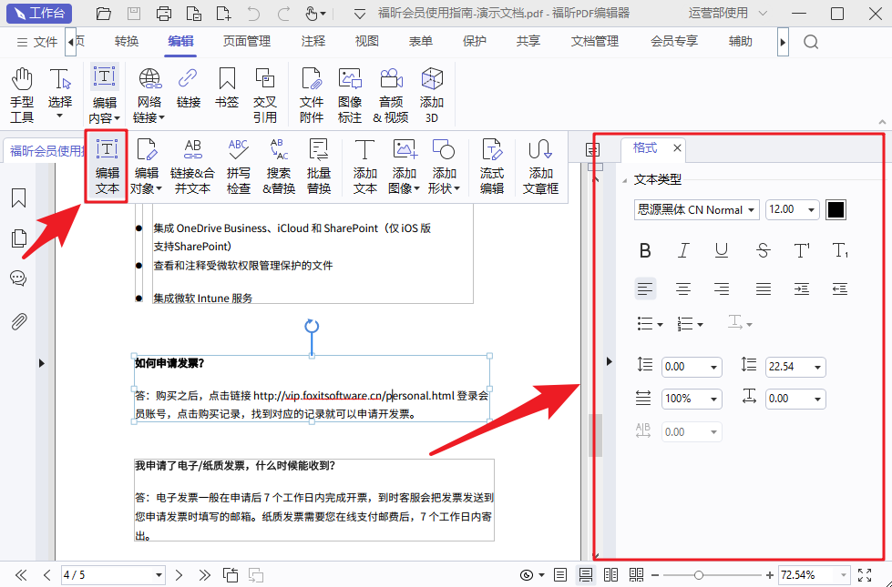Toggle italic text formatting

coord(684,250)
